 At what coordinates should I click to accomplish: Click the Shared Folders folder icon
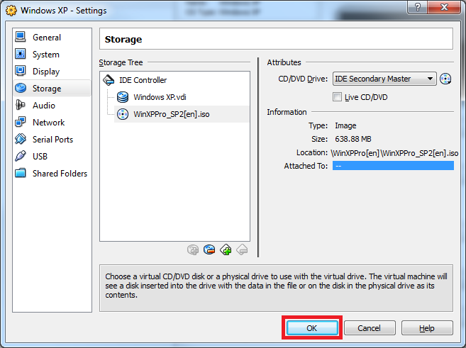click(21, 172)
